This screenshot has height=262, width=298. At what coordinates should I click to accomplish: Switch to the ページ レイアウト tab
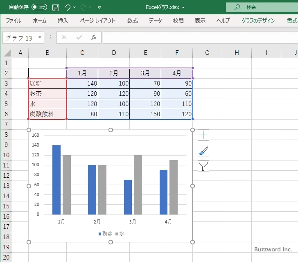[97, 20]
